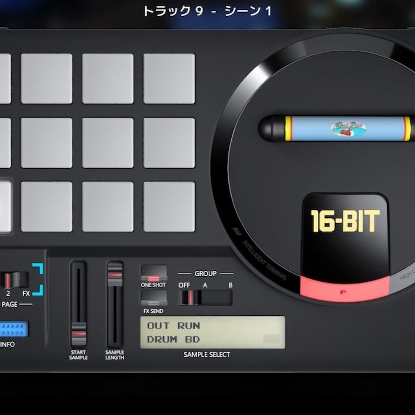The image size is (415, 415).
Task: Click the blue INFO button
Action: (x=14, y=329)
